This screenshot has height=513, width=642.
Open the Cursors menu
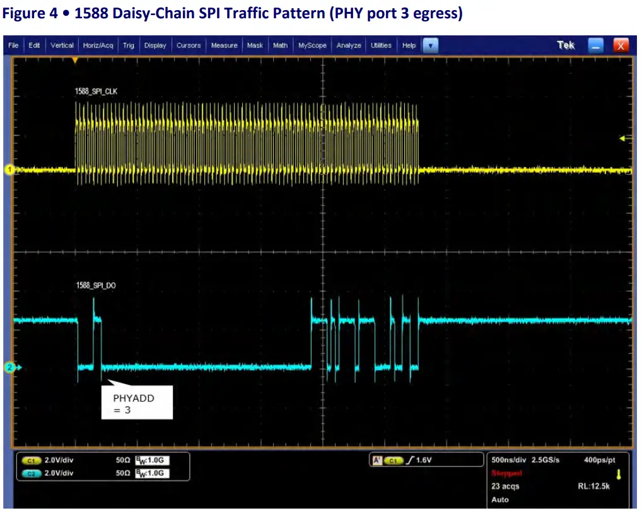point(189,45)
